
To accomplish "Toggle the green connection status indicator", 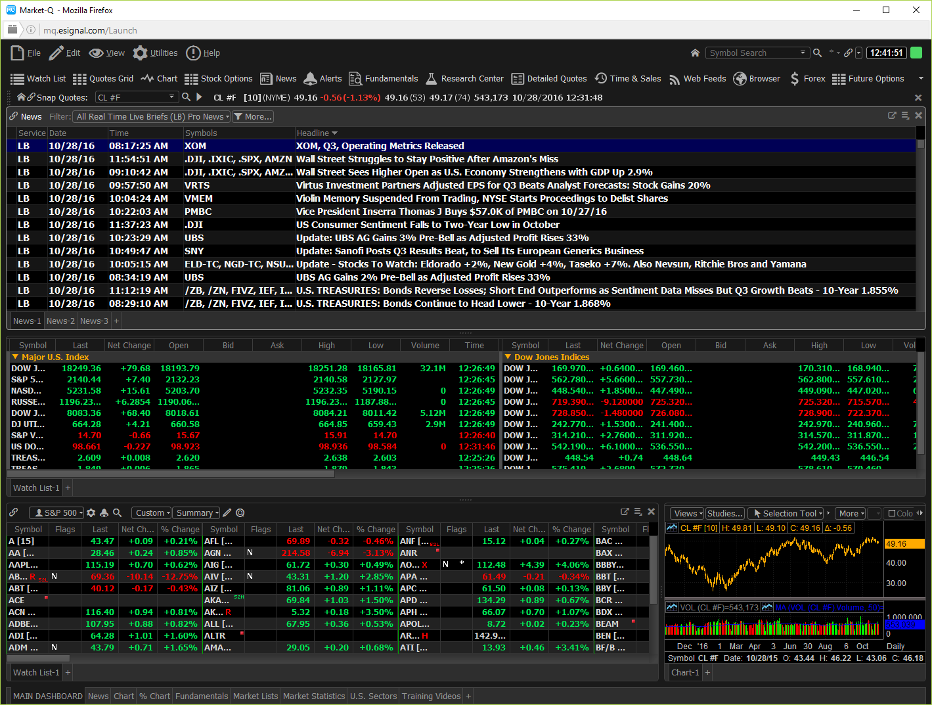I will pos(916,53).
